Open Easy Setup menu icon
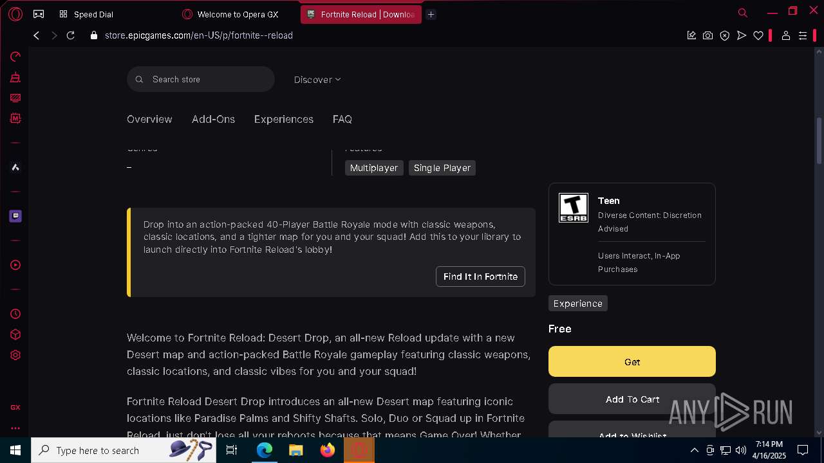Image resolution: width=824 pixels, height=463 pixels. [803, 35]
